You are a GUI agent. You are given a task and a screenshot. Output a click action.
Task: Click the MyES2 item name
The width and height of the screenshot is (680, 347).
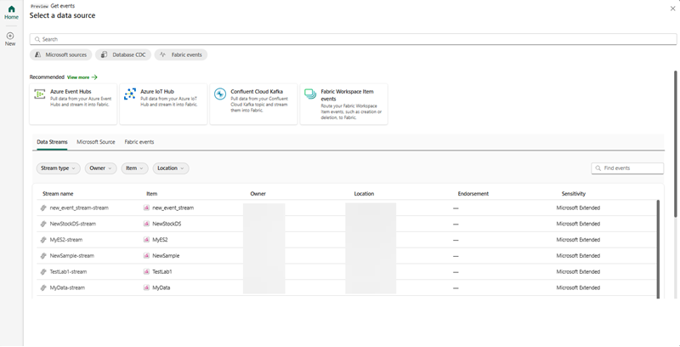(160, 240)
